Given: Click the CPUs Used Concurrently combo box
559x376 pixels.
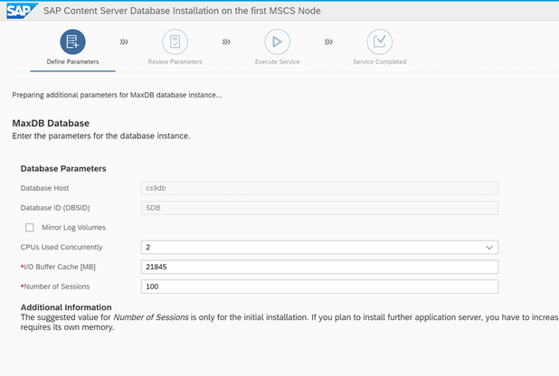Looking at the screenshot, I should 319,248.
